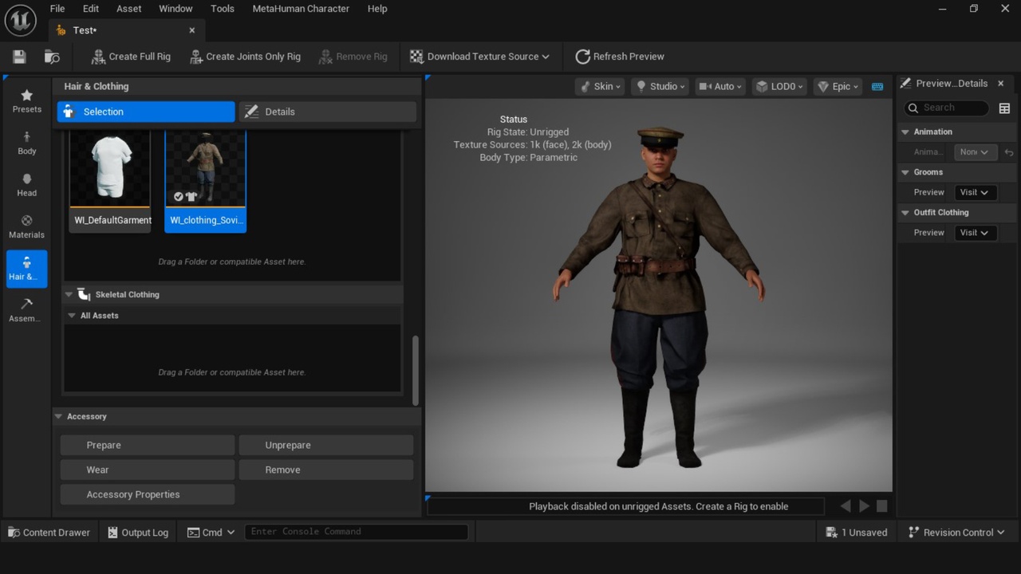Screen dimensions: 1021x574
Task: Click the Preview Details search field
Action: tap(947, 108)
